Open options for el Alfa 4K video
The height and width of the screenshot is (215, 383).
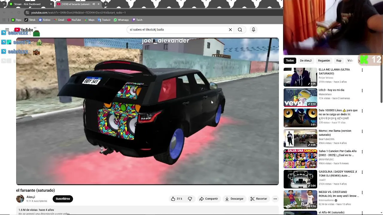362,213
